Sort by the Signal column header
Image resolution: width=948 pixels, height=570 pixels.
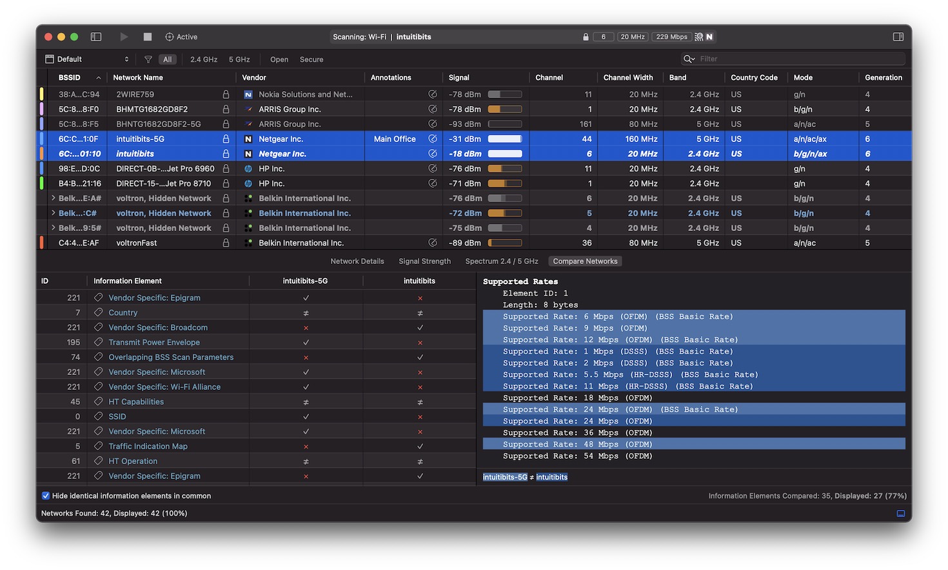(x=459, y=77)
